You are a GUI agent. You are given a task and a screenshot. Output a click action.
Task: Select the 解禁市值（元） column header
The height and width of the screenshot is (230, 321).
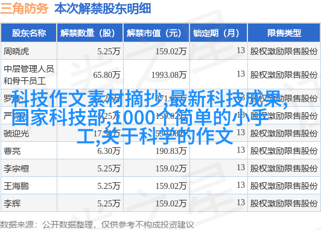click(156, 33)
